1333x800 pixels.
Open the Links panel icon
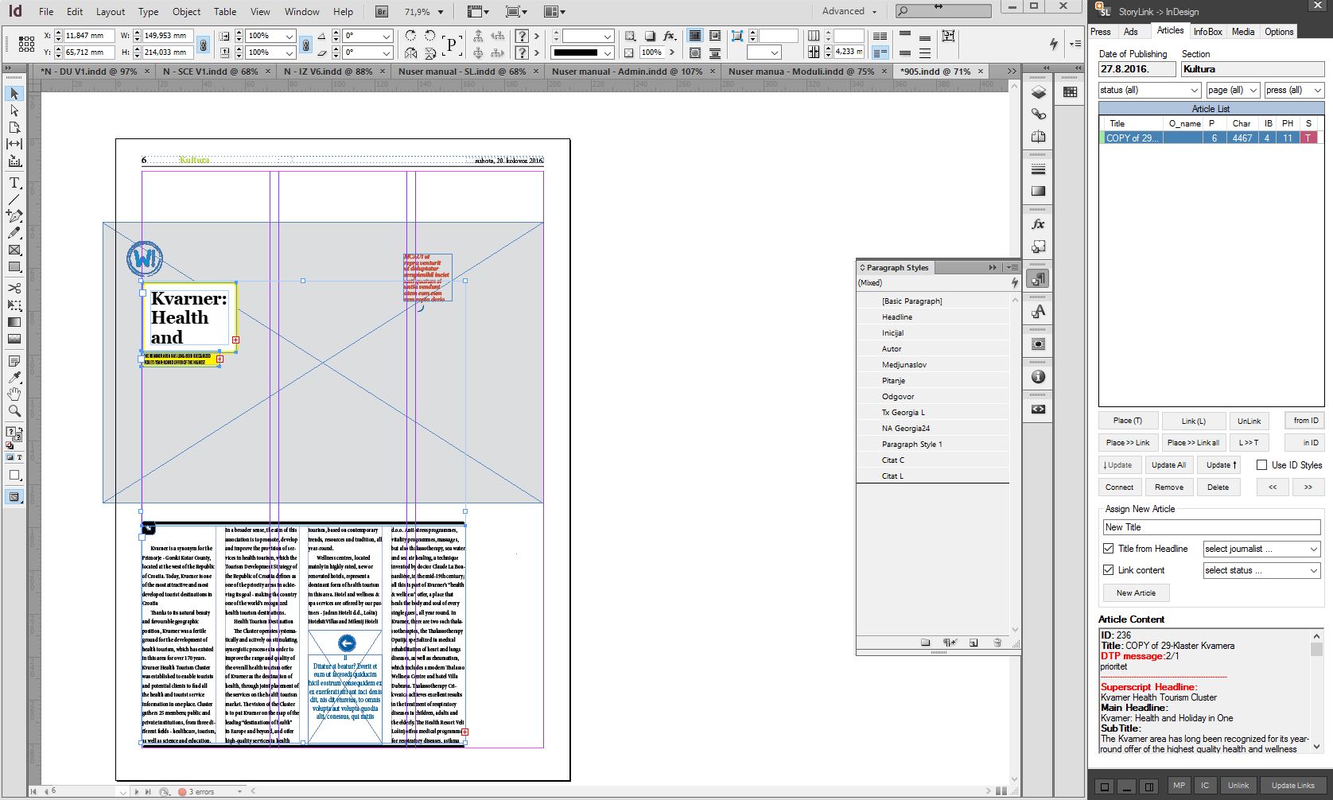coord(1038,115)
